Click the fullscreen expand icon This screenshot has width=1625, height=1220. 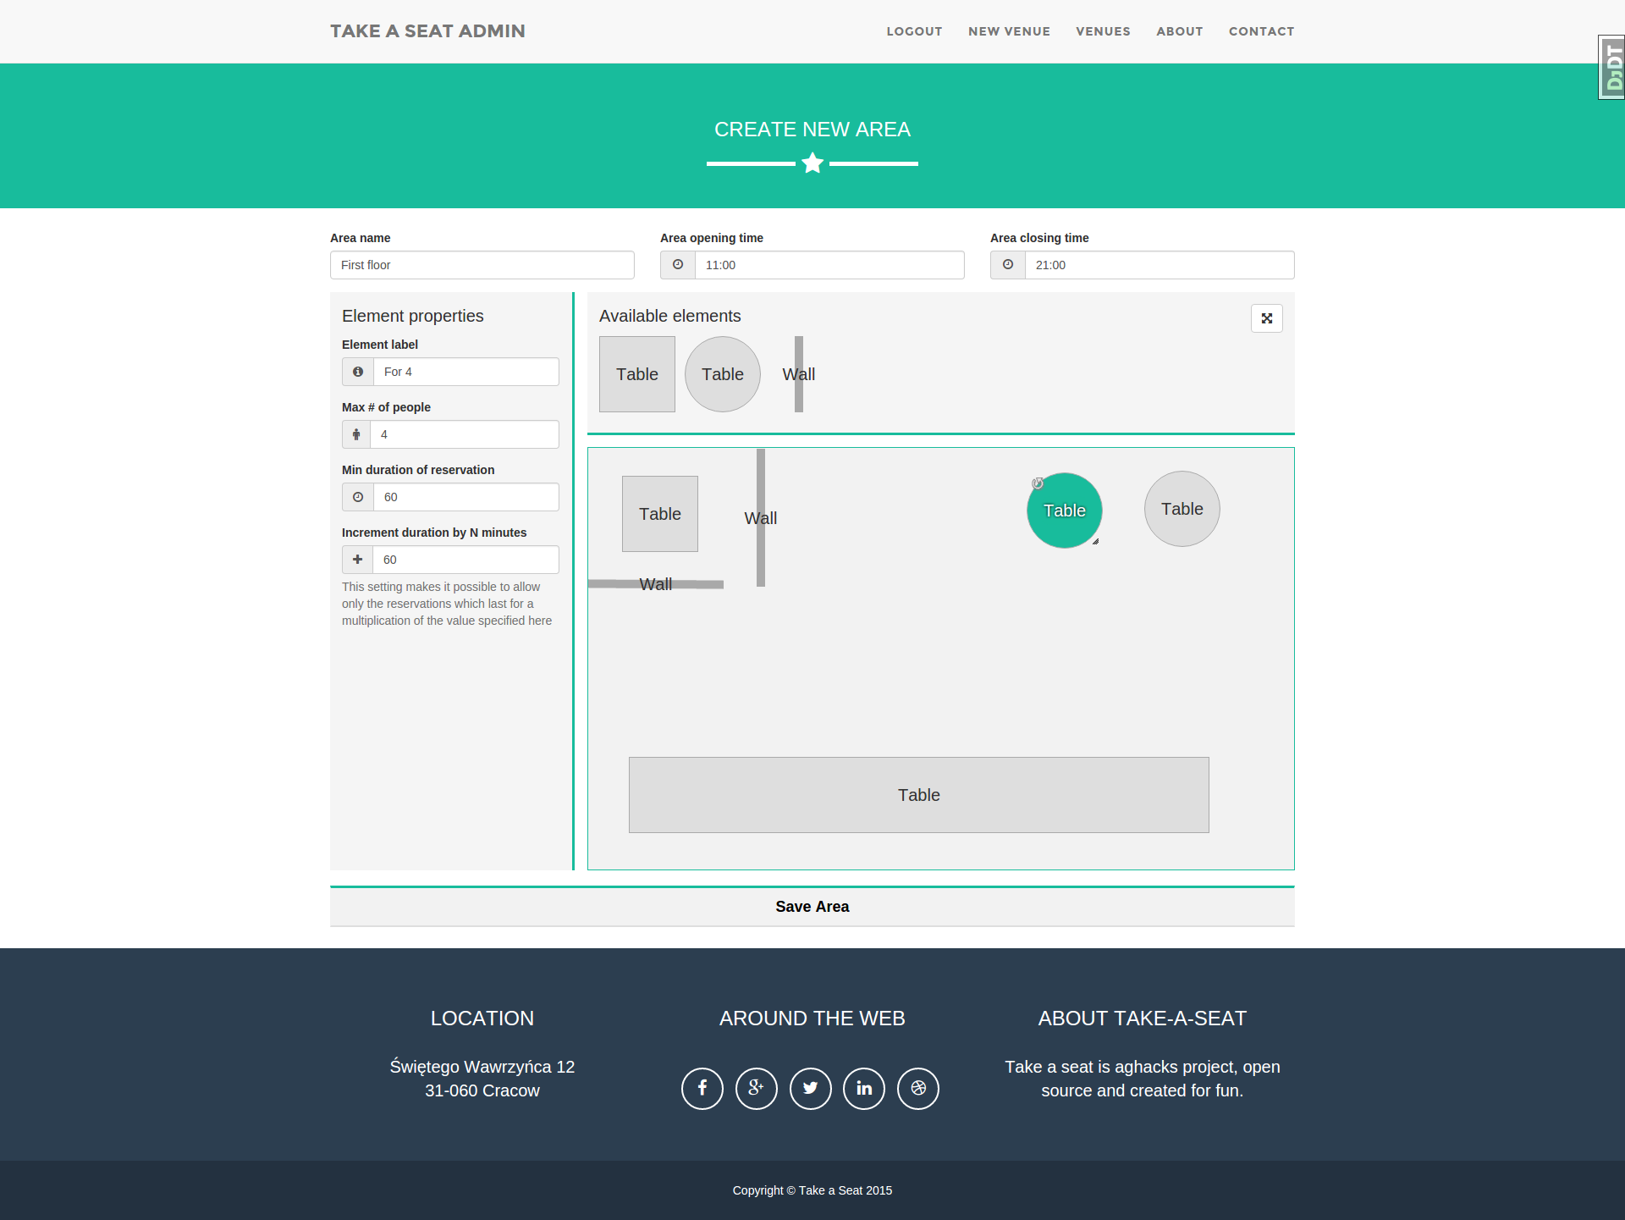(x=1266, y=318)
